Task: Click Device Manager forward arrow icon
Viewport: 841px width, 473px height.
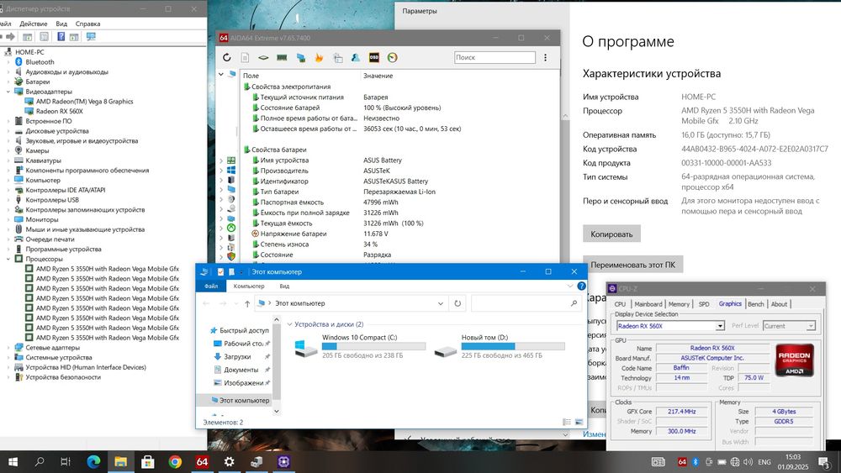Action: click(10, 36)
